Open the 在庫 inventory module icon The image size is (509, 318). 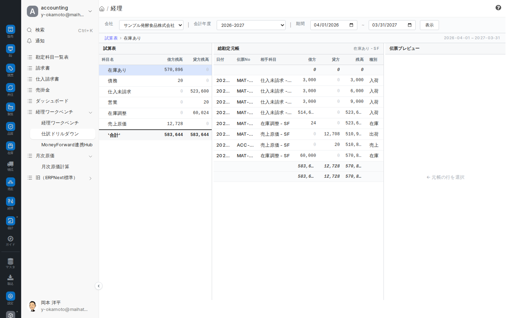[11, 146]
